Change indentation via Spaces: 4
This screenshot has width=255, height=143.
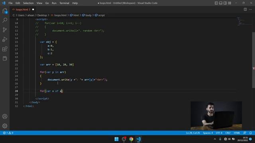click(x=208, y=133)
